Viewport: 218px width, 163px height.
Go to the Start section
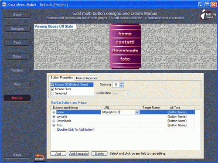click(x=17, y=15)
